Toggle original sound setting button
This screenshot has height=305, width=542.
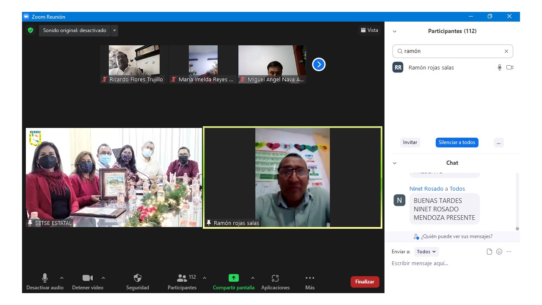pos(75,30)
